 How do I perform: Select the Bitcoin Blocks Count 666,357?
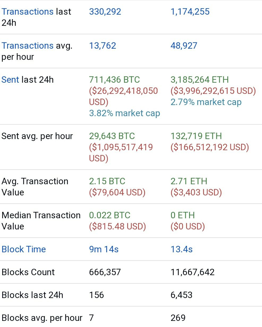pyautogui.click(x=105, y=272)
